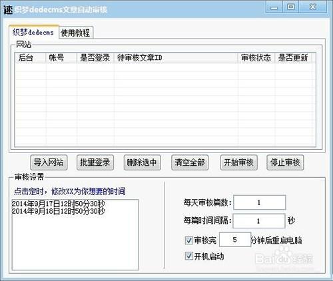
Task: Click the 批量登录 button
Action: (95, 162)
